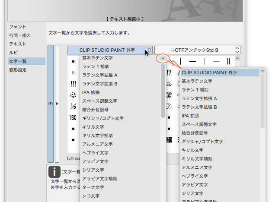272x202 pixels.
Task: Choose the ISO symbol glyph
Action: (x=73, y=117)
